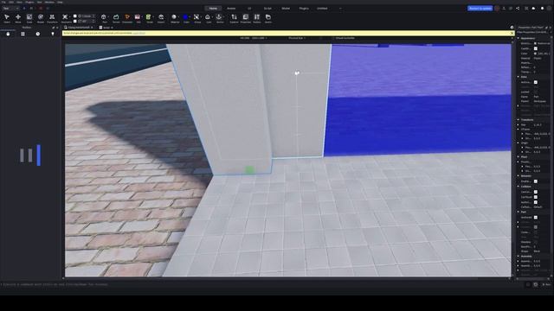Screen dimensions: 554x311
Task: Collapse the Part section in Properties
Action: point(519,212)
